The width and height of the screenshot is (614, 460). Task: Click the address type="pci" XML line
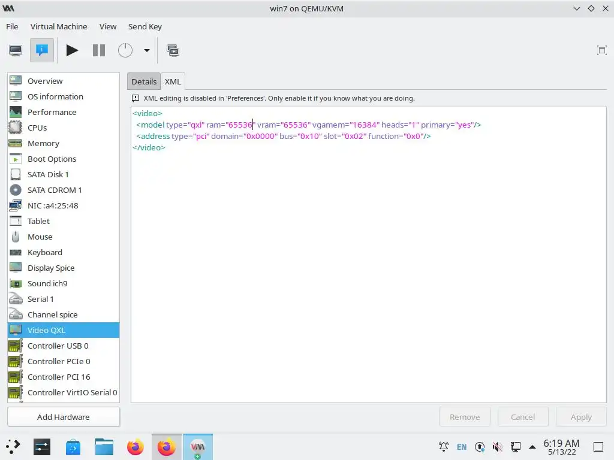click(284, 136)
